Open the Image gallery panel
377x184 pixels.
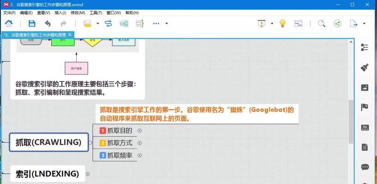coord(365,88)
